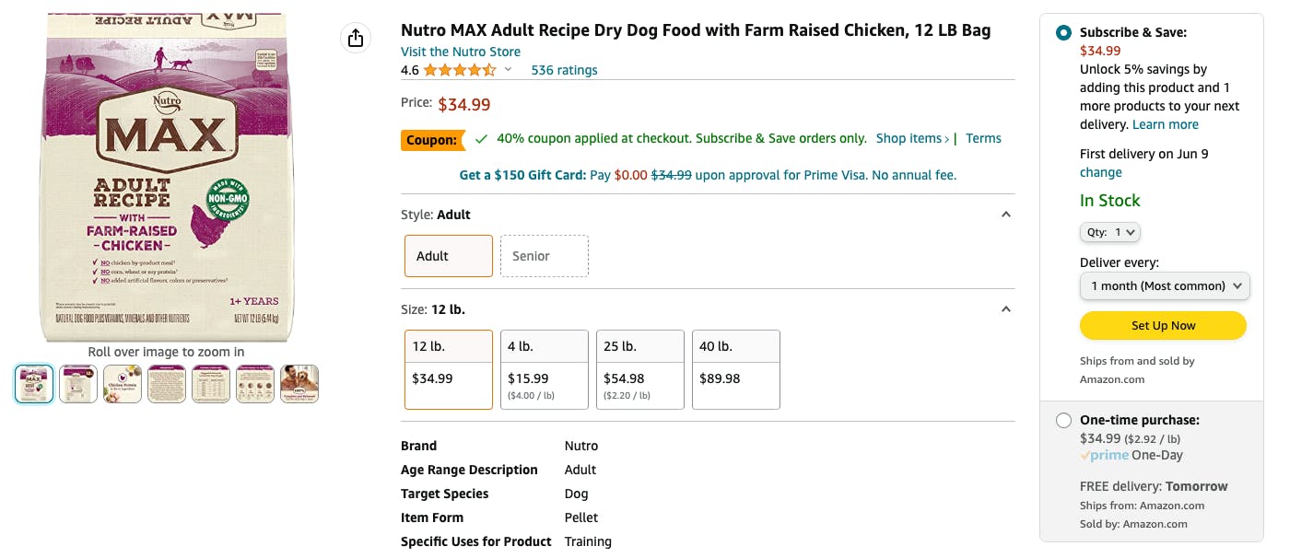
Task: Open the Qty dropdown
Action: [x=1110, y=232]
